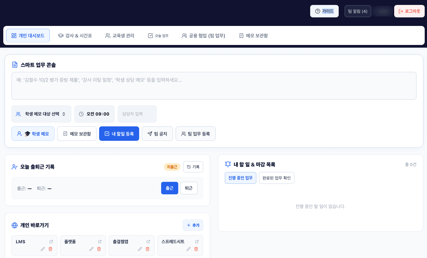427x258 pixels.
Task: Show 완료된 업무 확인 list
Action: point(277,178)
